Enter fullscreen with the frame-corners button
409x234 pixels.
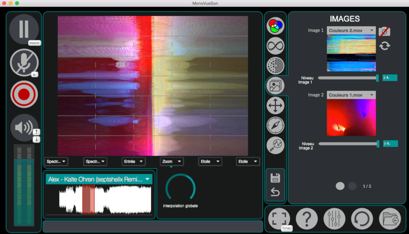pos(279,218)
